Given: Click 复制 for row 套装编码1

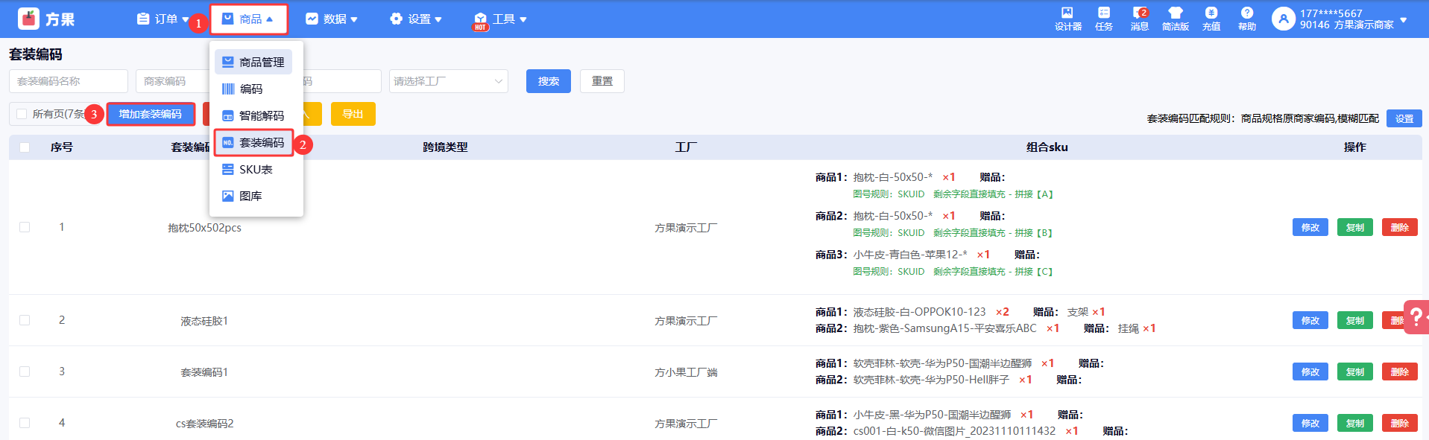Looking at the screenshot, I should click(x=1355, y=372).
